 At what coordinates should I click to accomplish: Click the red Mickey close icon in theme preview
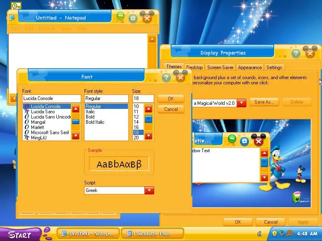[258, 141]
